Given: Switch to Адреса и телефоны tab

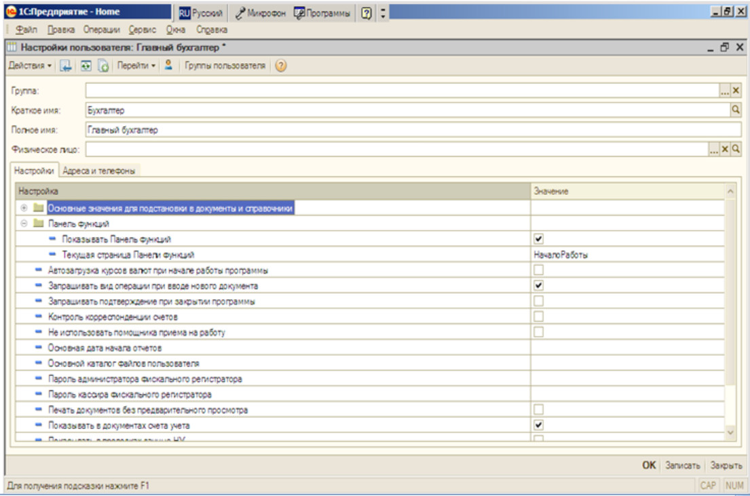Looking at the screenshot, I should click(x=99, y=171).
